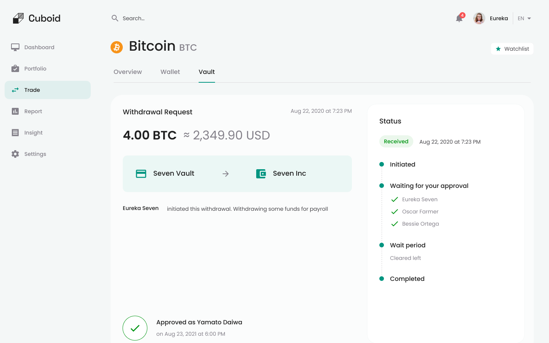The image size is (549, 343).
Task: Click the Seven Vault card icon
Action: click(x=141, y=173)
